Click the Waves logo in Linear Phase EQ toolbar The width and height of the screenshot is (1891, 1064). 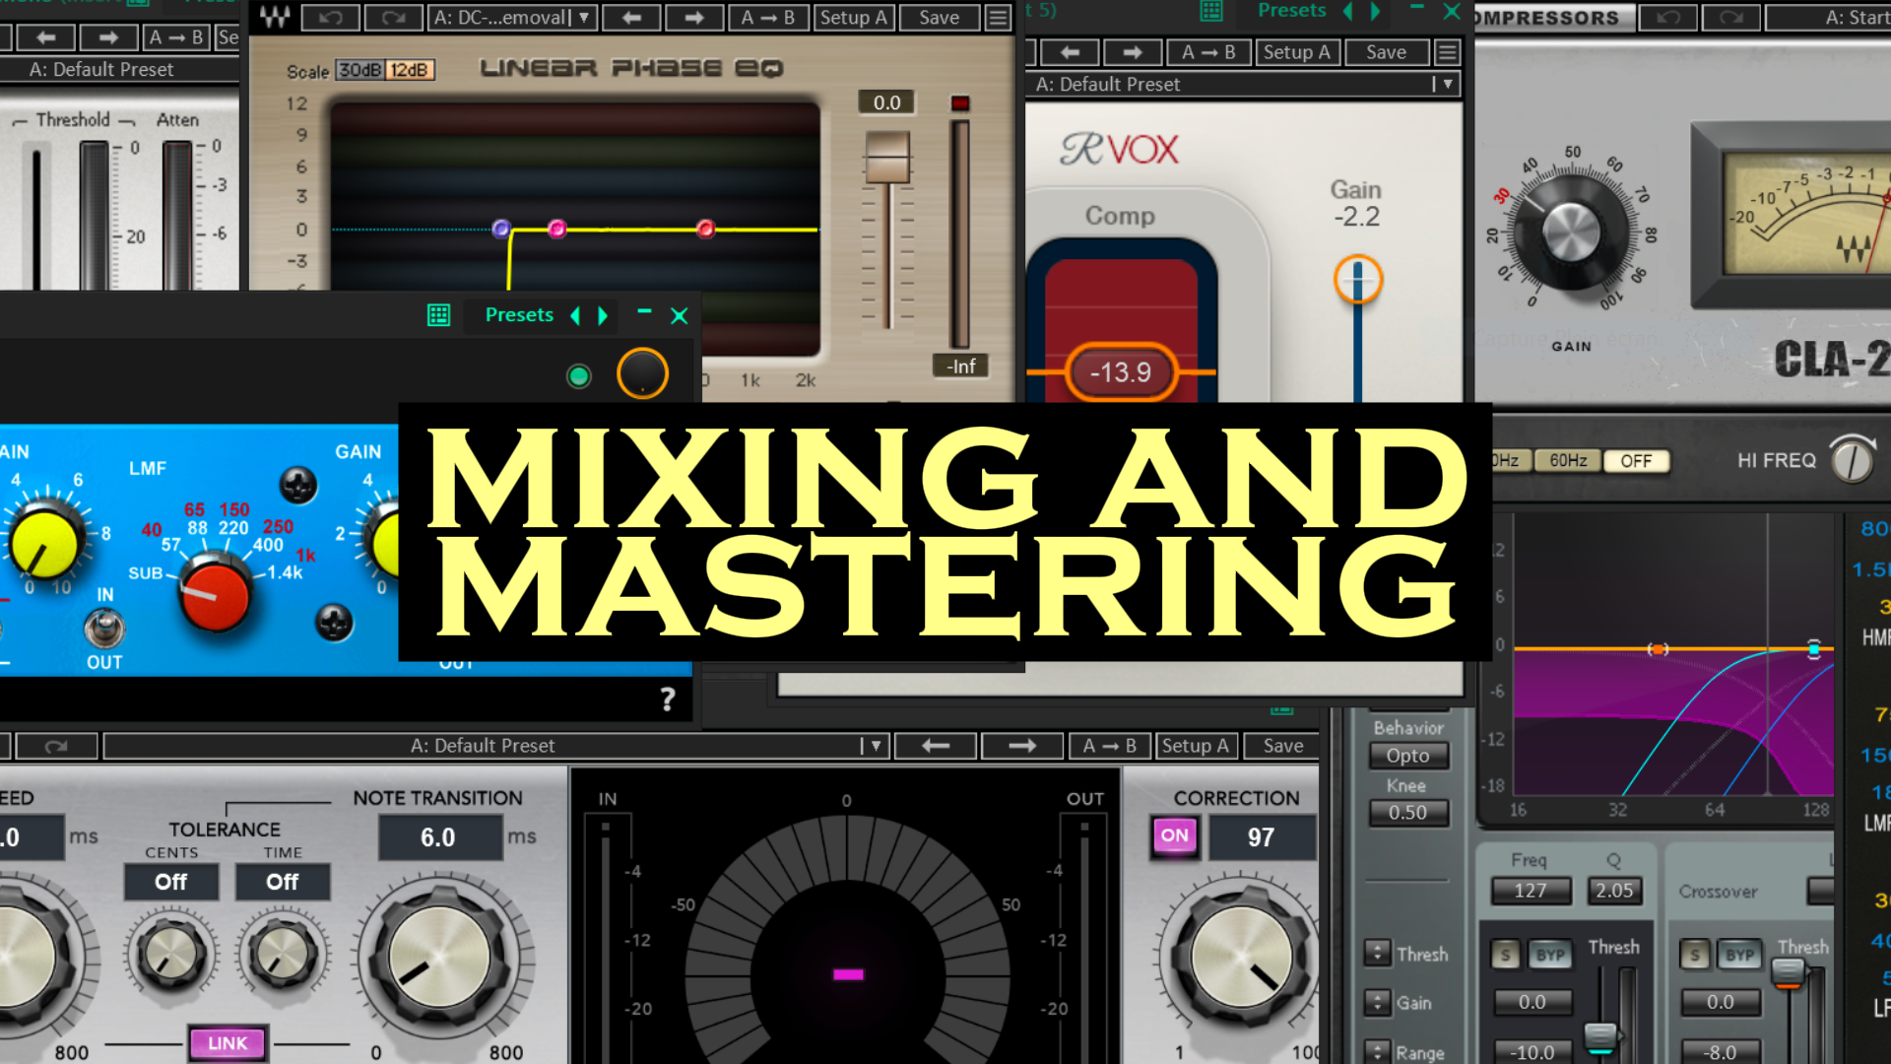(275, 17)
